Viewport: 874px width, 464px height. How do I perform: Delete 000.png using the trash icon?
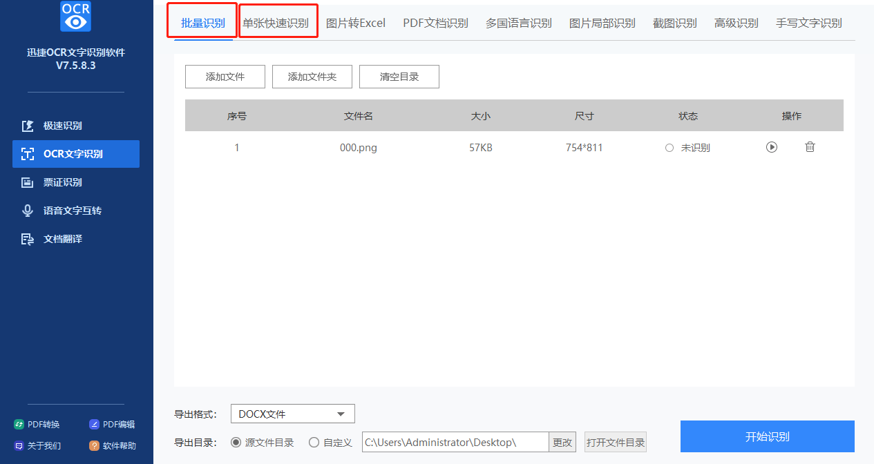pyautogui.click(x=810, y=147)
